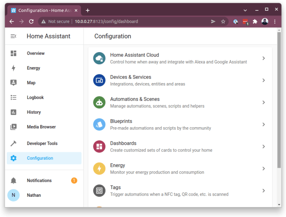Image resolution: width=286 pixels, height=217 pixels.
Task: Collapse the sidebar with the menu icon
Action: point(14,36)
